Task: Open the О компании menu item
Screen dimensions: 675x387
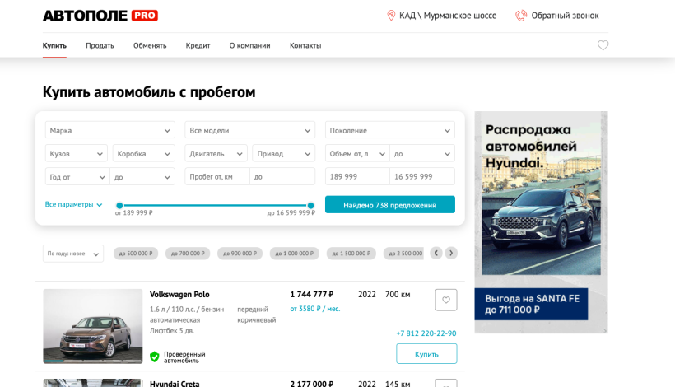Action: click(249, 45)
